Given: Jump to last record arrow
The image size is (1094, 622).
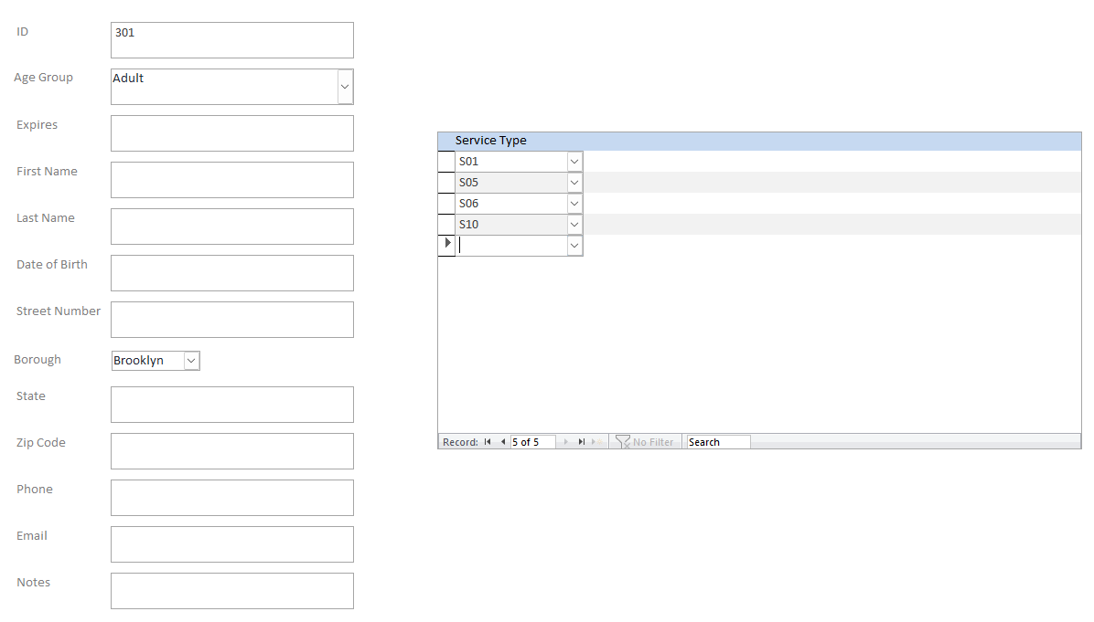Looking at the screenshot, I should tap(581, 441).
